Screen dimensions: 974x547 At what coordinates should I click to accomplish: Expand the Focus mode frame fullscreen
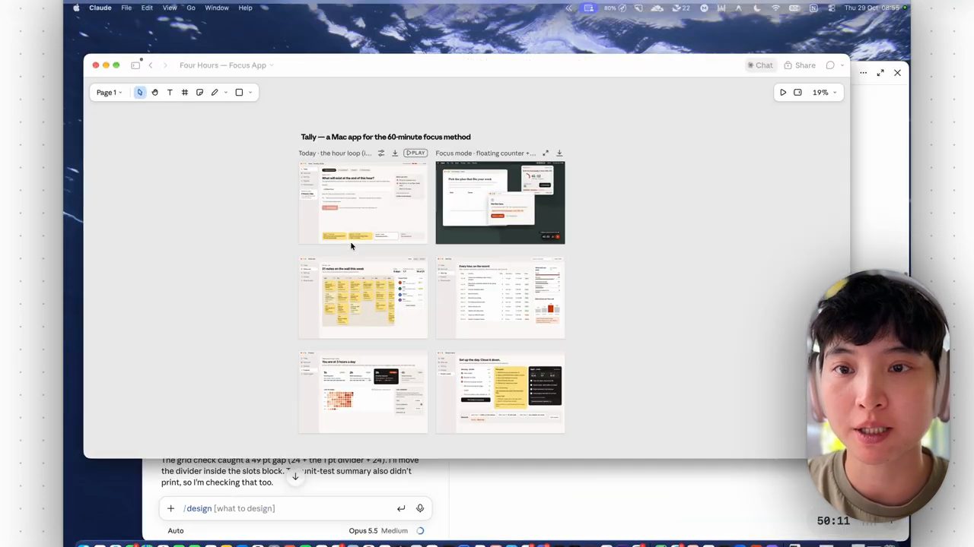pos(546,153)
